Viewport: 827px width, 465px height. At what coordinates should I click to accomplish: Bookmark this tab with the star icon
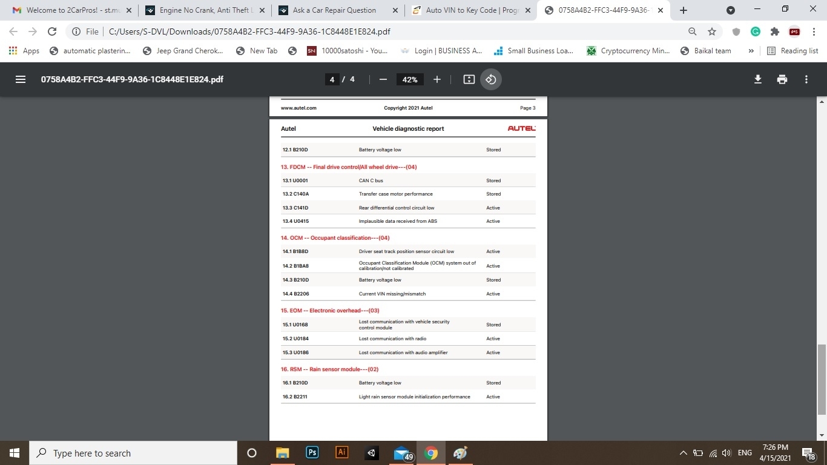coord(712,31)
